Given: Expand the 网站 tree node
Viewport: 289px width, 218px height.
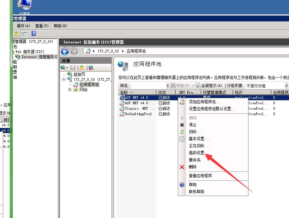Looking at the screenshot, I should click(70, 90).
